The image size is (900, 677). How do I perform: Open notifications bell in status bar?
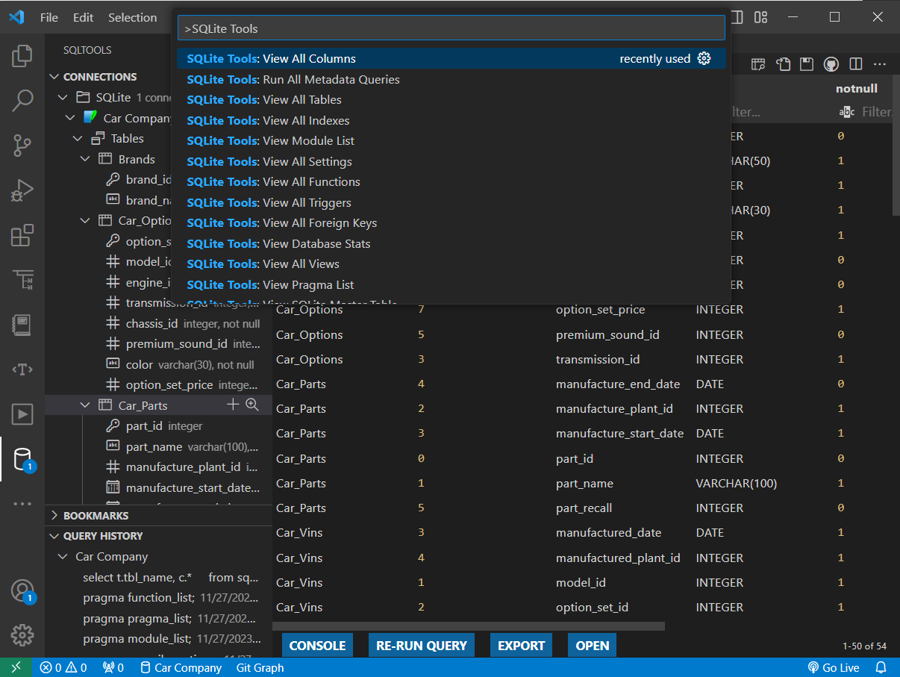[881, 667]
